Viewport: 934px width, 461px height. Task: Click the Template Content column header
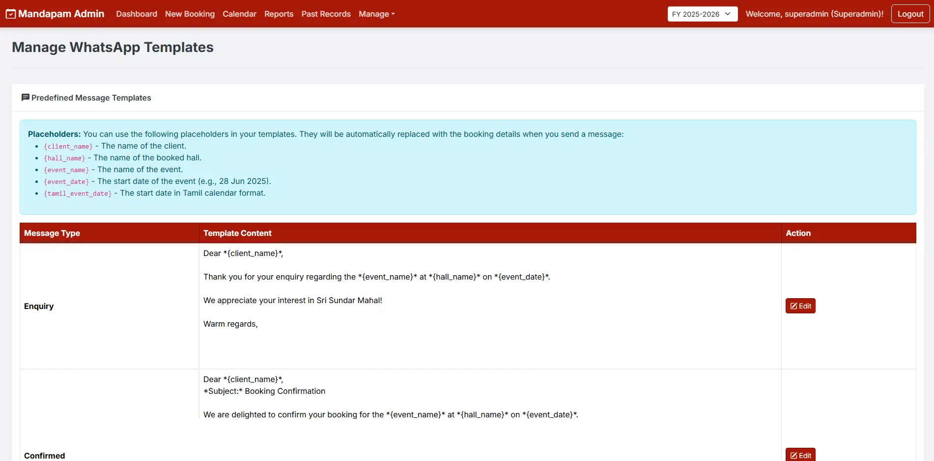pyautogui.click(x=490, y=233)
